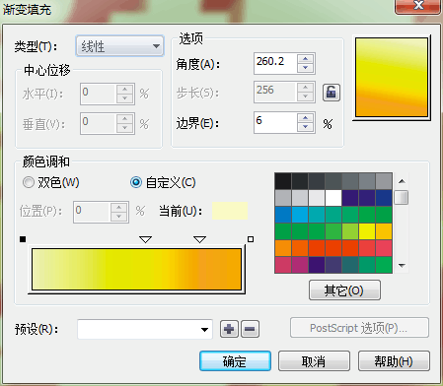Close the 渐变填充 dialog
The image size is (443, 386).
point(417,6)
